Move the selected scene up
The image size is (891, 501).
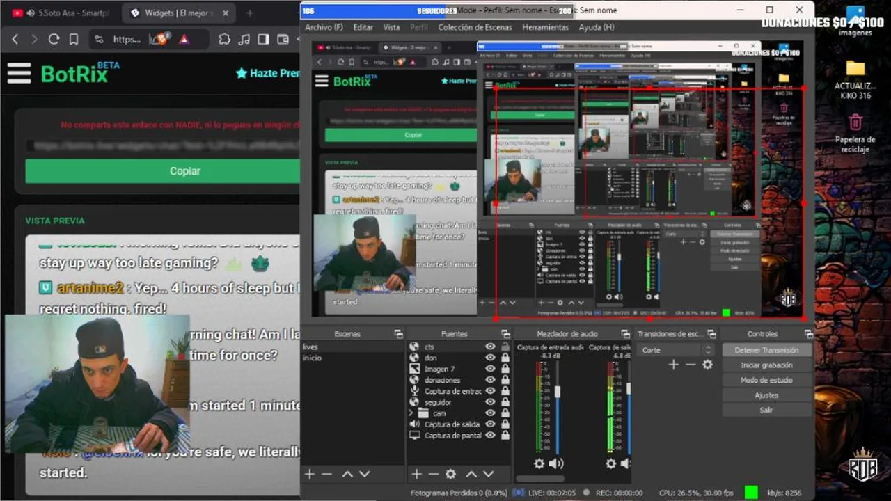tap(347, 474)
